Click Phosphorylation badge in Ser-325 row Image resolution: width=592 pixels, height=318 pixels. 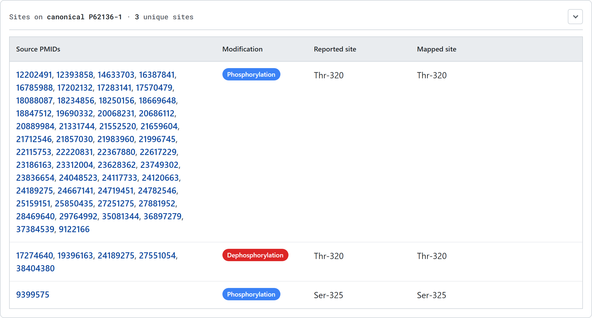[x=251, y=294]
